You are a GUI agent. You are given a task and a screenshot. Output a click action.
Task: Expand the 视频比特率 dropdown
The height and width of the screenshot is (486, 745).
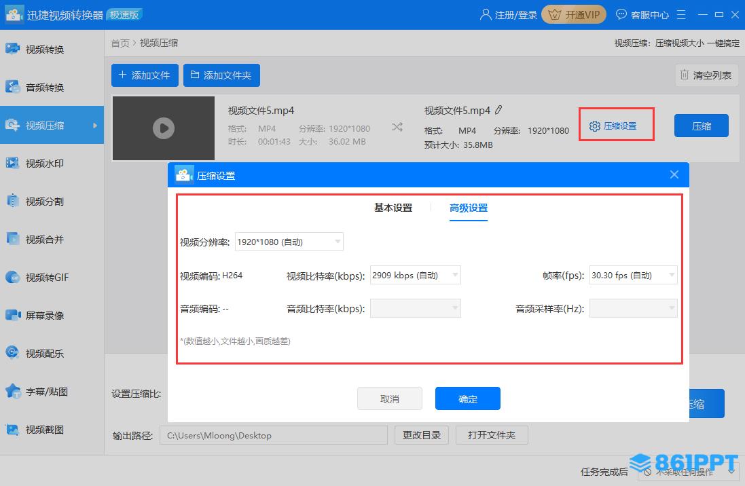pyautogui.click(x=415, y=275)
